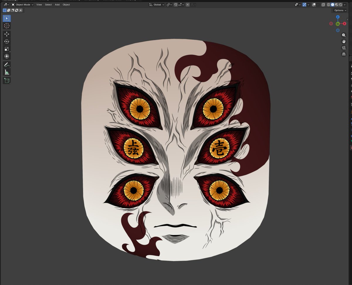
Task: Open the snapping options dropdown
Action: [x=181, y=5]
